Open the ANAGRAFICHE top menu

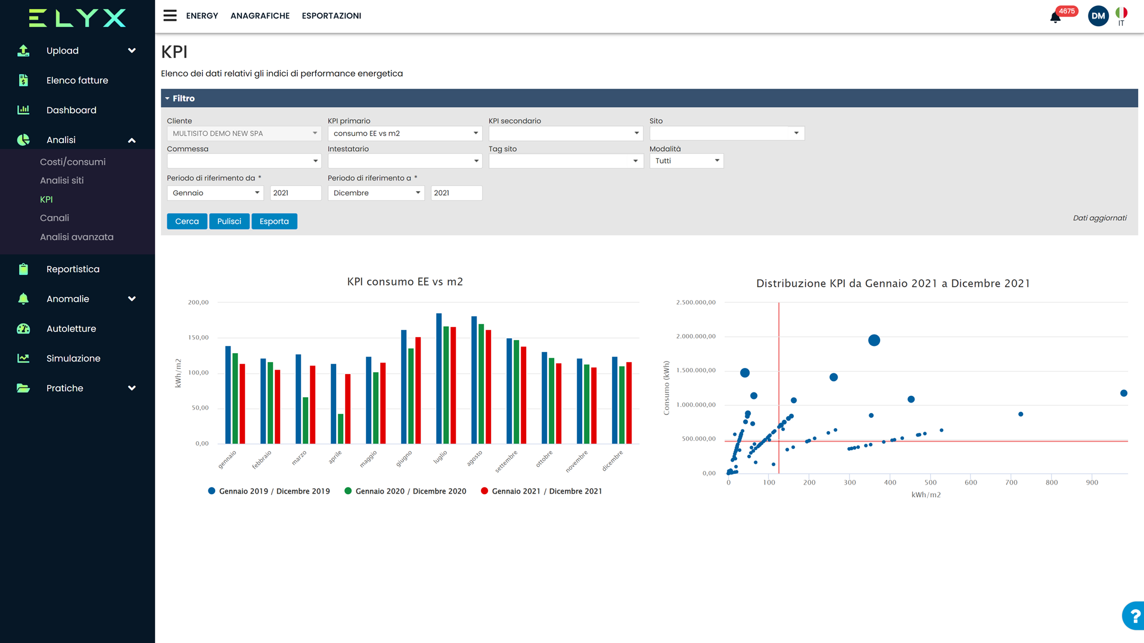coord(260,15)
